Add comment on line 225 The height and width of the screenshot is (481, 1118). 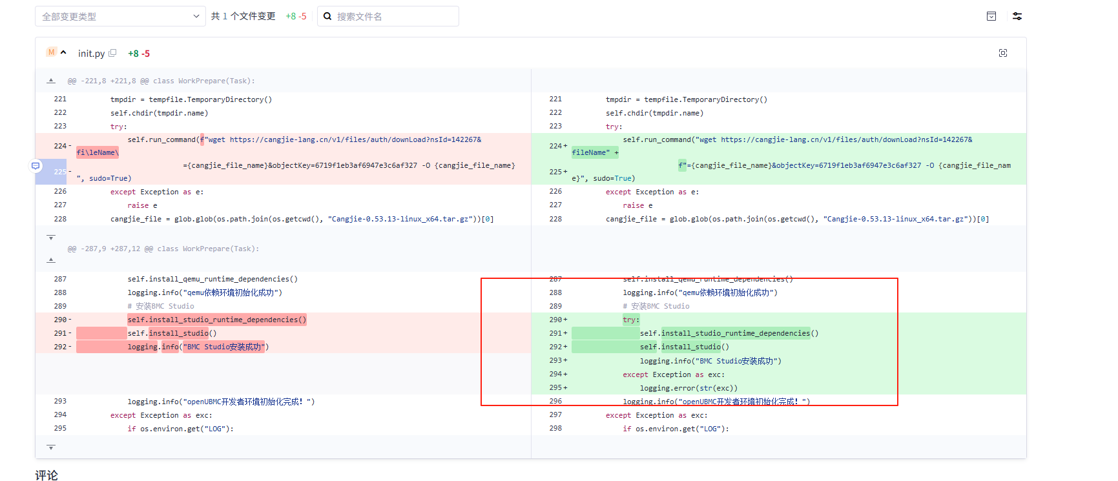pos(36,166)
